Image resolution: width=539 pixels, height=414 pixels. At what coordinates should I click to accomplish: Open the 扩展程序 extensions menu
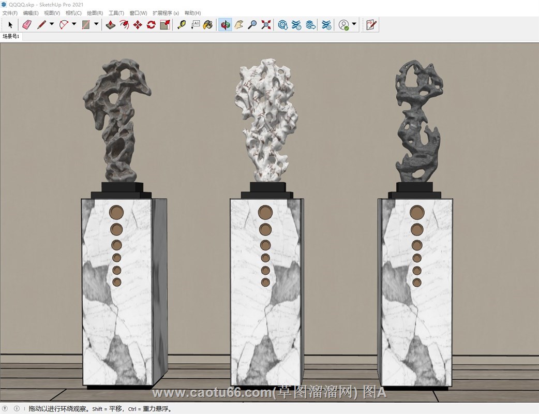tap(166, 13)
